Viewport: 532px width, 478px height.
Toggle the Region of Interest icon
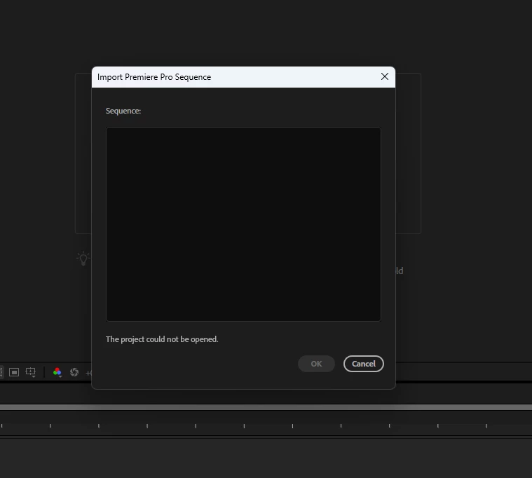(14, 372)
